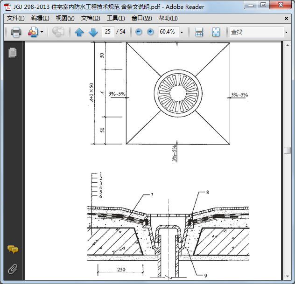
Task: Open the 文件(F) menu
Action: [16, 18]
